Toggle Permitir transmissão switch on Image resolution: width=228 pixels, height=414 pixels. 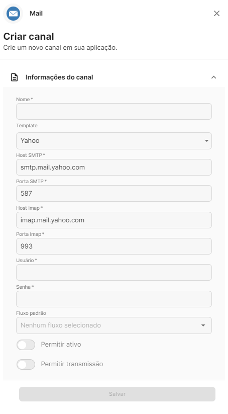[x=26, y=364]
